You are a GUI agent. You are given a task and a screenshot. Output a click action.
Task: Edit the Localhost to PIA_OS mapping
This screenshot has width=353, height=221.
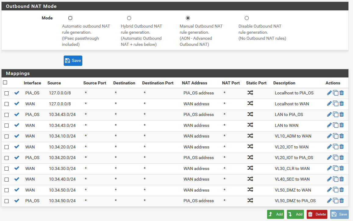329,93
